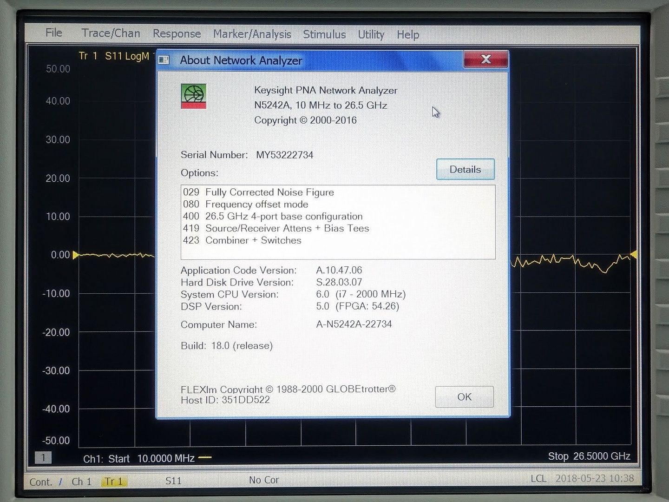Click the Hard Disk Drive Version S.28.03.07
Image resolution: width=669 pixels, height=502 pixels.
coord(339,282)
